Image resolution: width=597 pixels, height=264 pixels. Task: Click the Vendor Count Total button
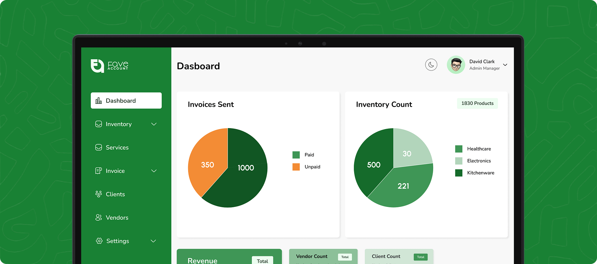(x=345, y=257)
